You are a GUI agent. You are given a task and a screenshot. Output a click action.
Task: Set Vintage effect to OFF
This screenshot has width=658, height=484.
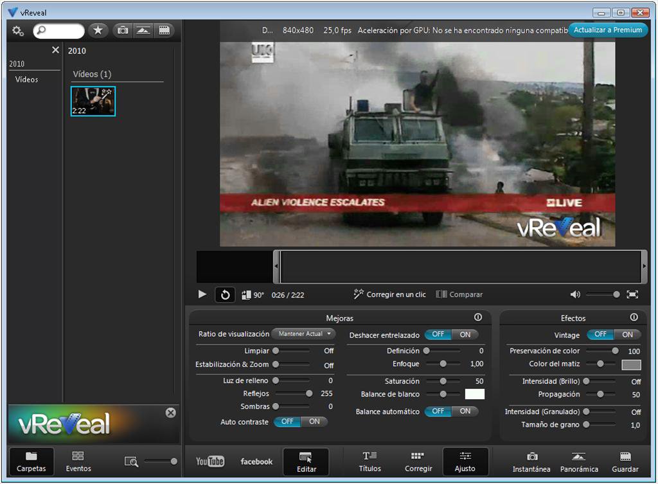tap(600, 335)
